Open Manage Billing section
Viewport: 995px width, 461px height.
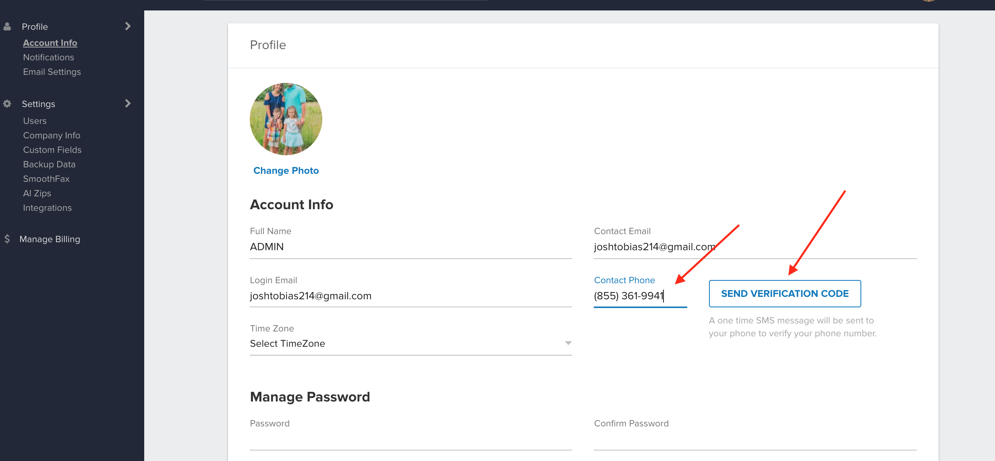[x=50, y=239]
